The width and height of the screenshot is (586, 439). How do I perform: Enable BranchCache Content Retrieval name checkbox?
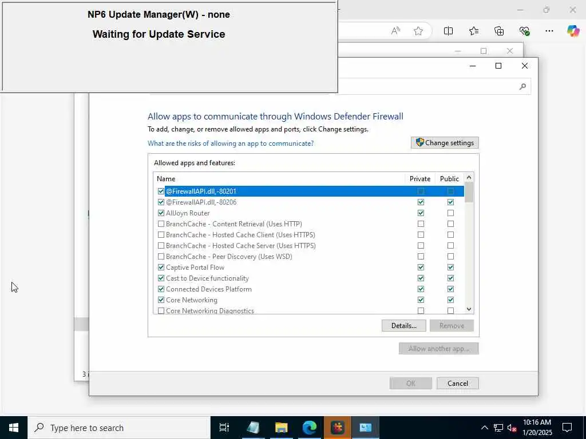[x=161, y=224]
